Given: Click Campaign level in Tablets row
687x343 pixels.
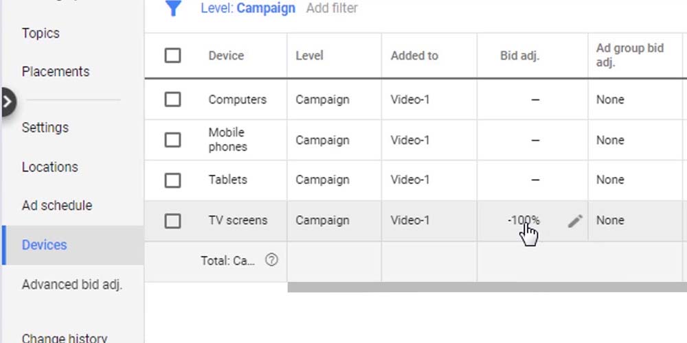Looking at the screenshot, I should point(322,180).
